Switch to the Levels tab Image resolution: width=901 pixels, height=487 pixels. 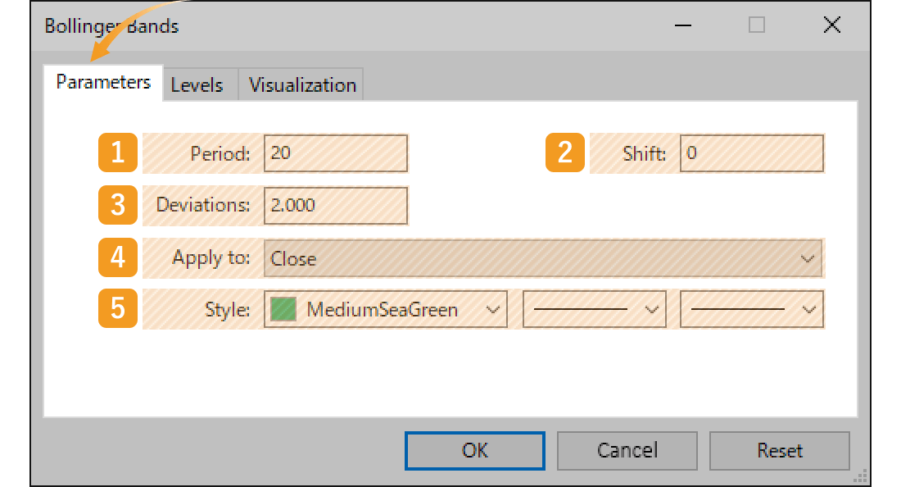pos(200,85)
